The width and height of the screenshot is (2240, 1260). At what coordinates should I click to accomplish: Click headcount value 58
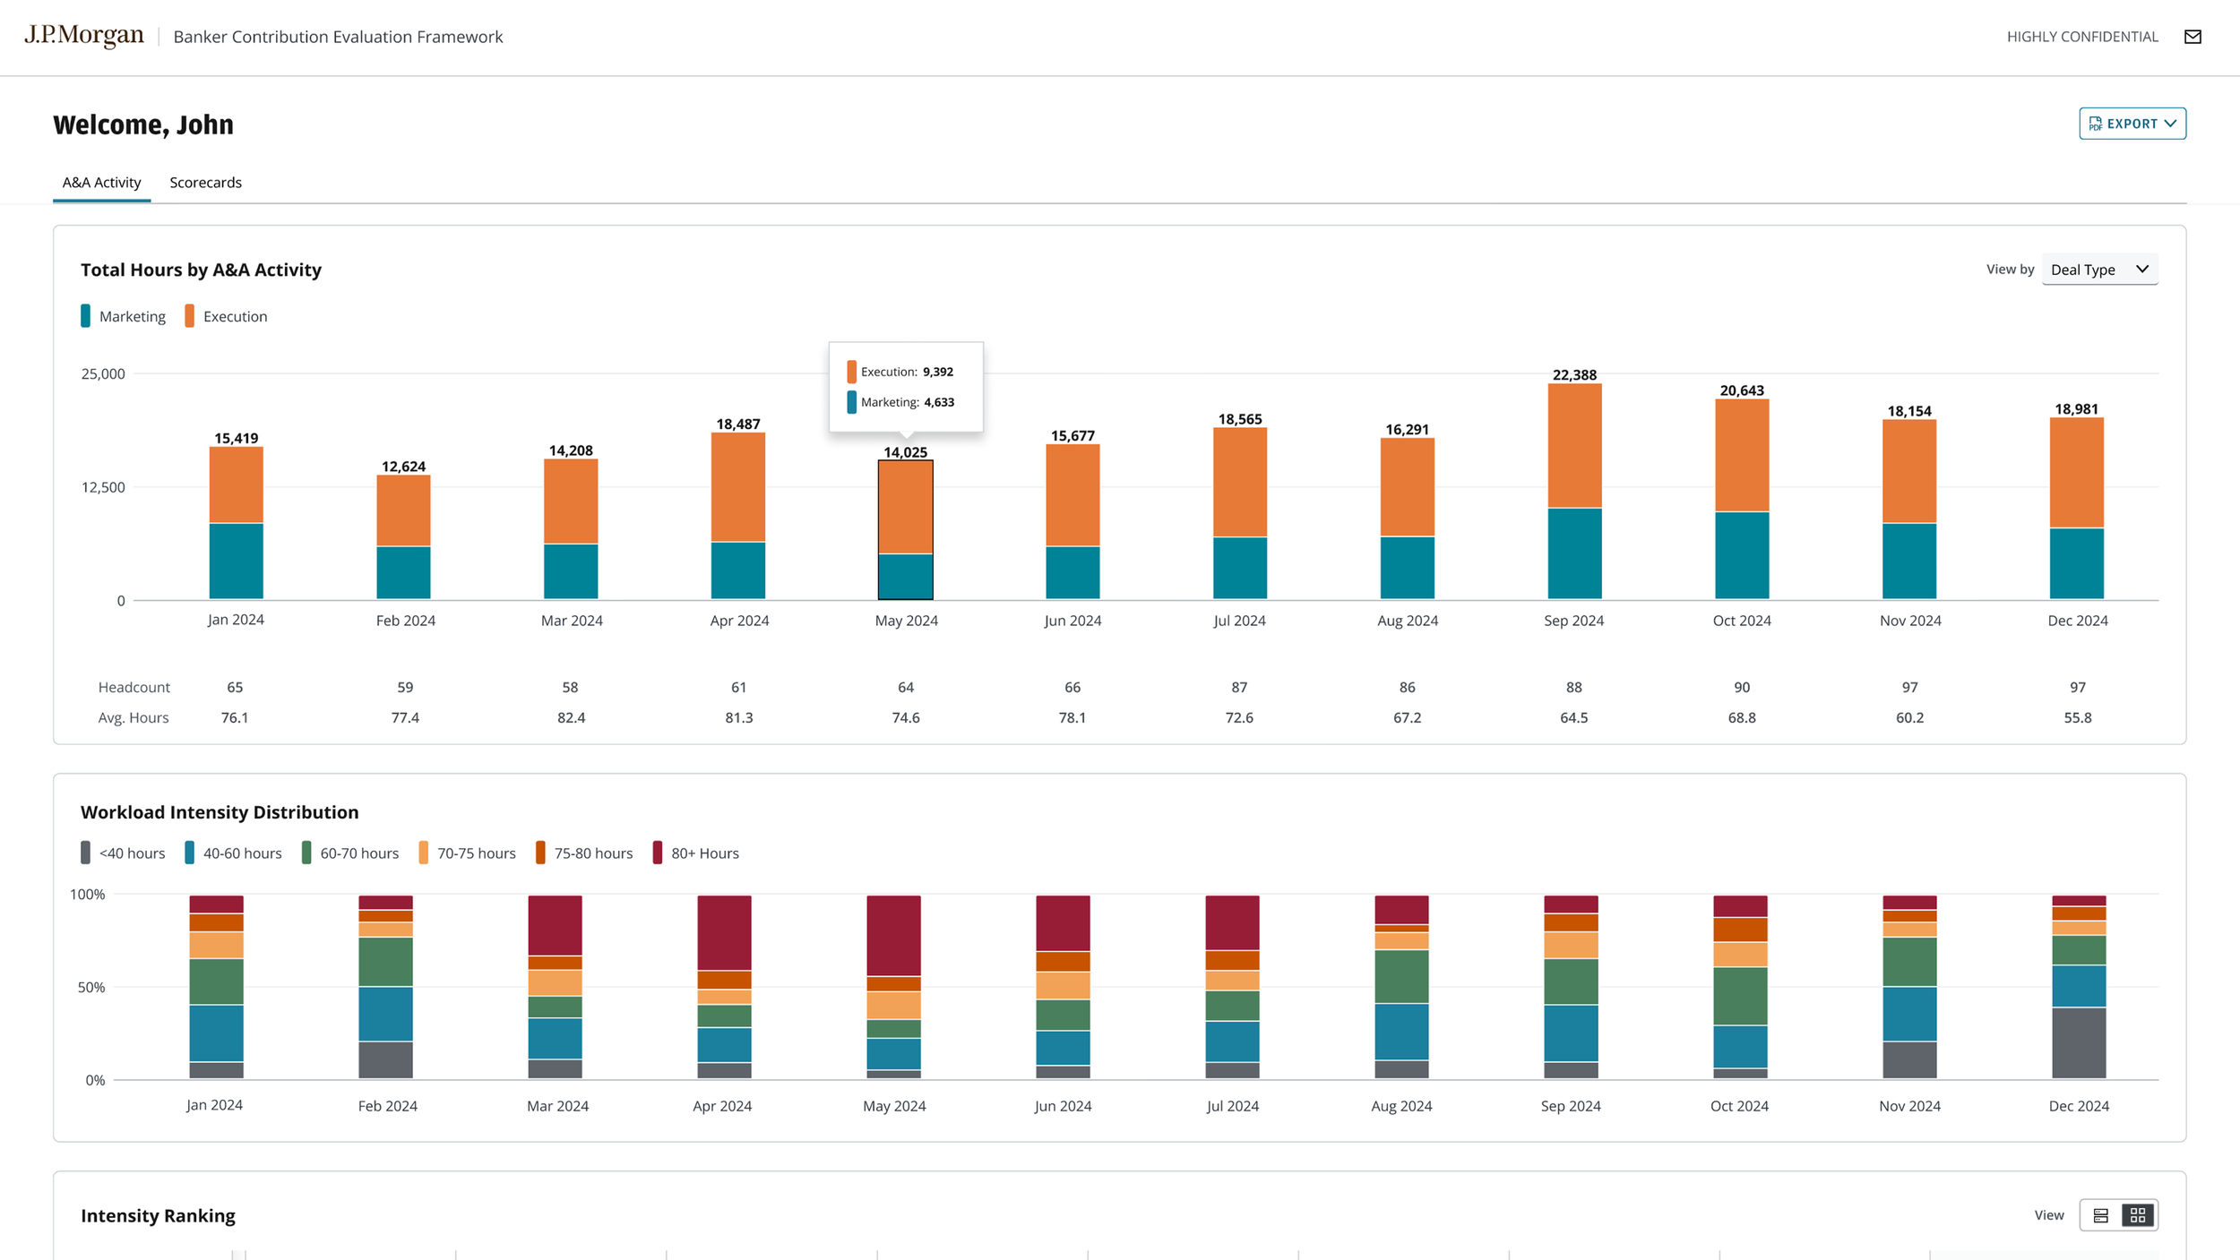[570, 687]
